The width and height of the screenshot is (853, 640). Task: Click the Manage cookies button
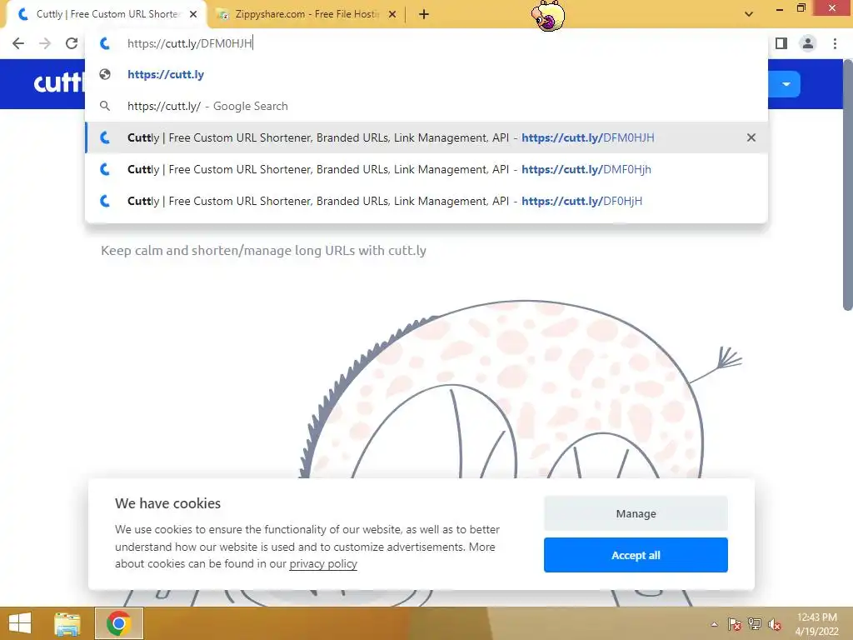tap(636, 513)
